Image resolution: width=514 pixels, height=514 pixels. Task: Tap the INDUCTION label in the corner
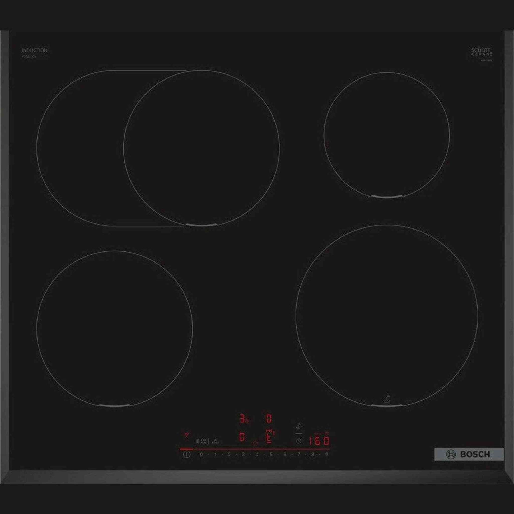pyautogui.click(x=34, y=50)
